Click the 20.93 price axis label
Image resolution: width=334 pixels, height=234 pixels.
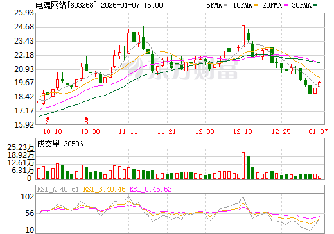tap(24, 69)
